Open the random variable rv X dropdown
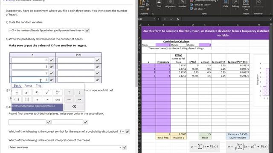The width and height of the screenshot is (273, 153). [46, 31]
